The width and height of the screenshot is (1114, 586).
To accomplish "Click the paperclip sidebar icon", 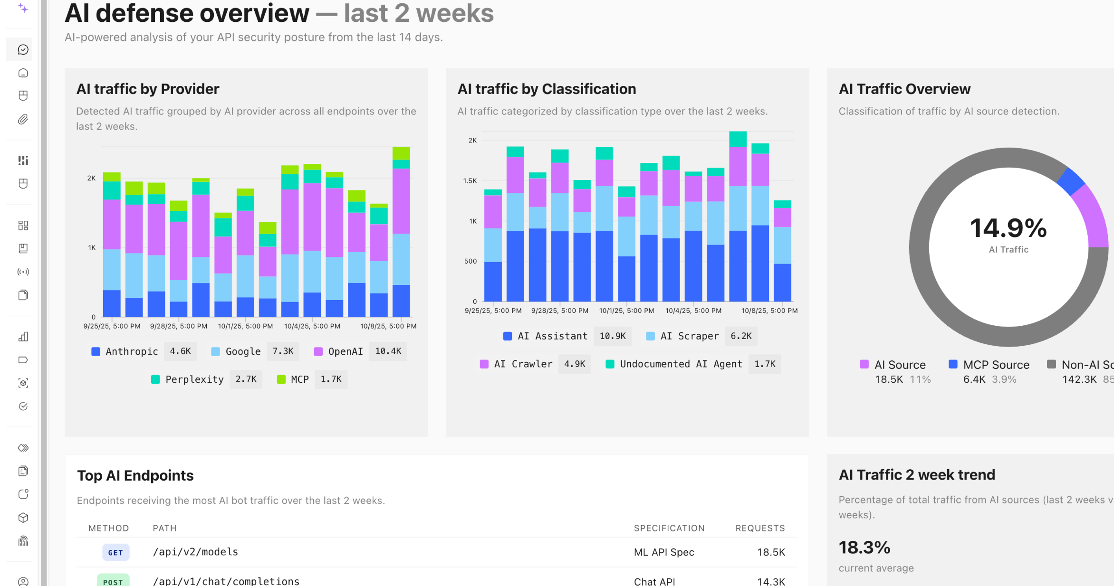I will click(x=23, y=119).
